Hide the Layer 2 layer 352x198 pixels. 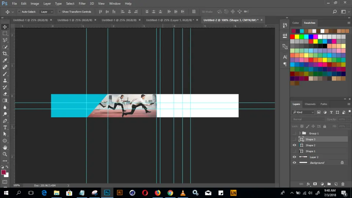294,157
